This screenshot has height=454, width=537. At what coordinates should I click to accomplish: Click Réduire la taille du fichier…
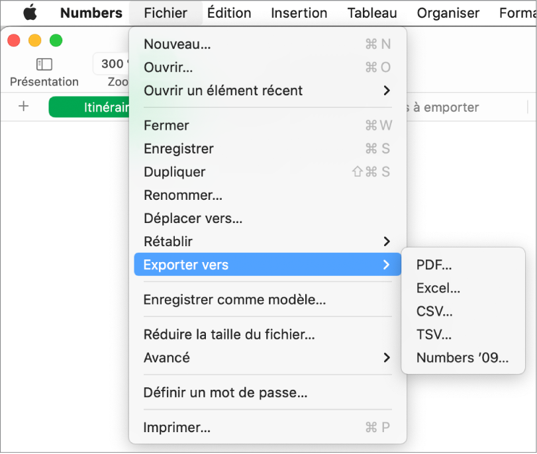[229, 335]
